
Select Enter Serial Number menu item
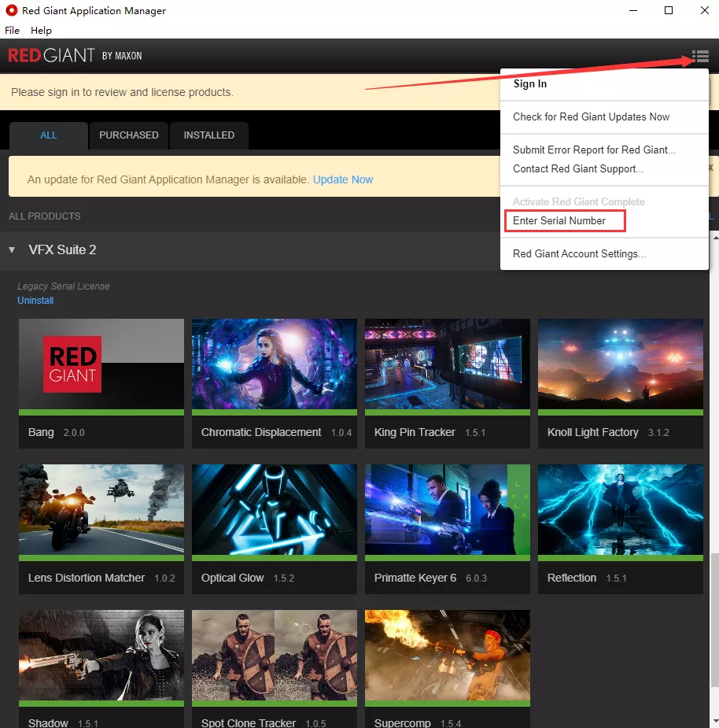click(559, 220)
